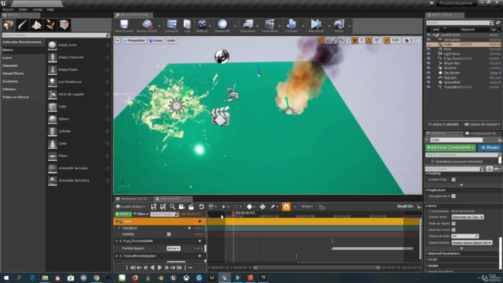Image resolution: width=503 pixels, height=283 pixels.
Task: Select the Paint mode brush icon
Action: [x=23, y=24]
